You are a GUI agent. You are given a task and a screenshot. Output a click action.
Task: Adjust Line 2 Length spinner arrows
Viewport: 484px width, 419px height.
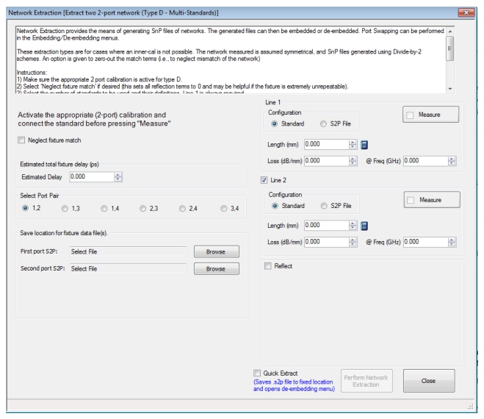(353, 226)
